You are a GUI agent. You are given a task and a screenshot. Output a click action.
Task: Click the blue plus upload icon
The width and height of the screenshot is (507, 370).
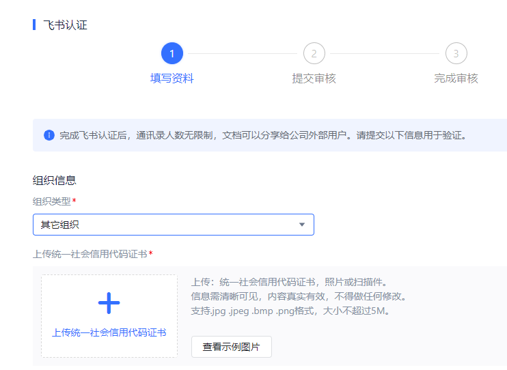(x=109, y=303)
